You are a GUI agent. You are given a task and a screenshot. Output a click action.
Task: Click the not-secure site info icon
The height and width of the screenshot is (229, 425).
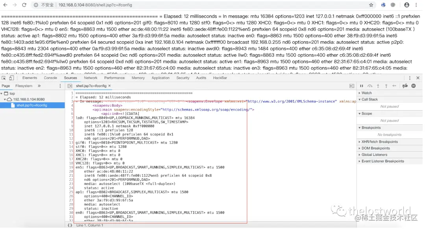(x=36, y=5)
